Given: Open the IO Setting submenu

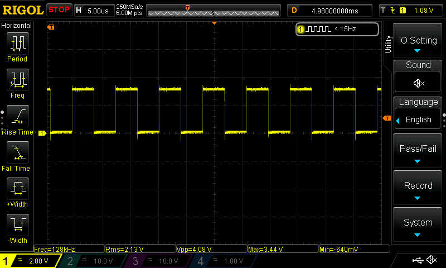Looking at the screenshot, I should 418,40.
